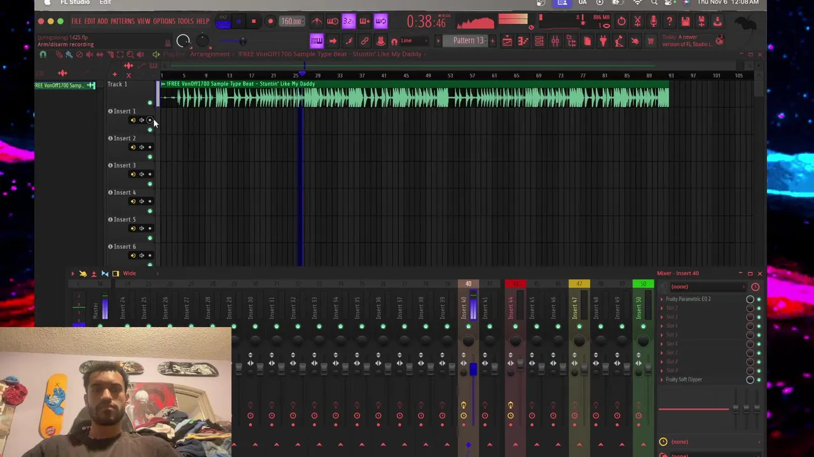Click the question mark help icon
814x457 pixels.
click(669, 22)
